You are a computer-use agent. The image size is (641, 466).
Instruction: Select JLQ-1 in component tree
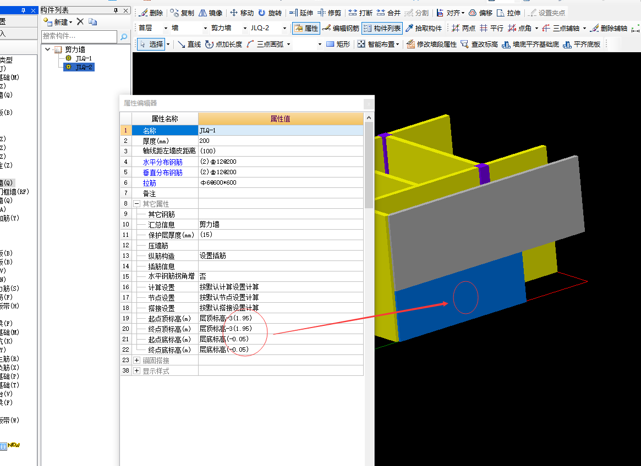(x=83, y=58)
